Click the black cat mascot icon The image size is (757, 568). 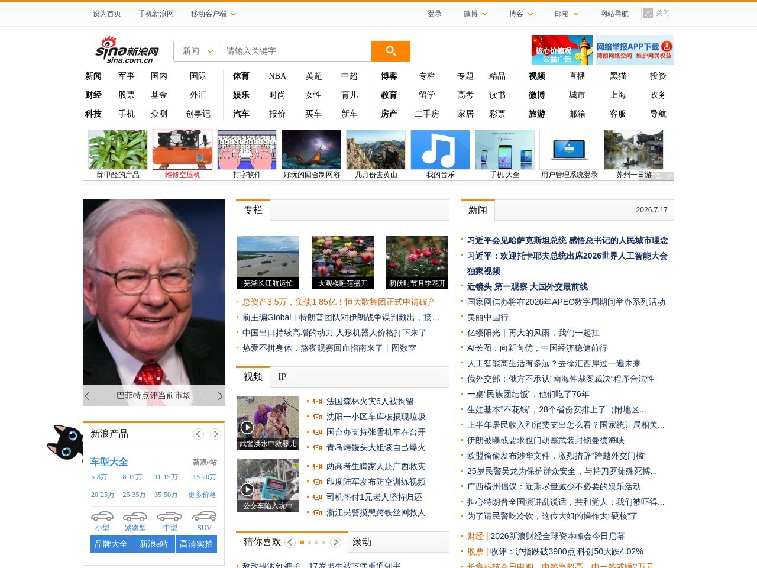click(64, 443)
